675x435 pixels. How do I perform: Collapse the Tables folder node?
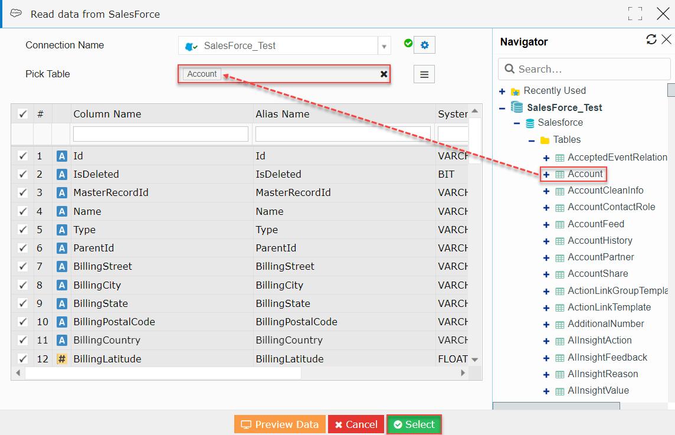click(532, 141)
